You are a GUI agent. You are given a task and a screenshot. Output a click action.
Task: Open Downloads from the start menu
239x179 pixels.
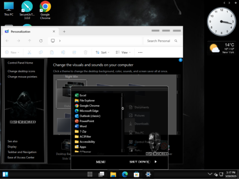tap(139, 123)
